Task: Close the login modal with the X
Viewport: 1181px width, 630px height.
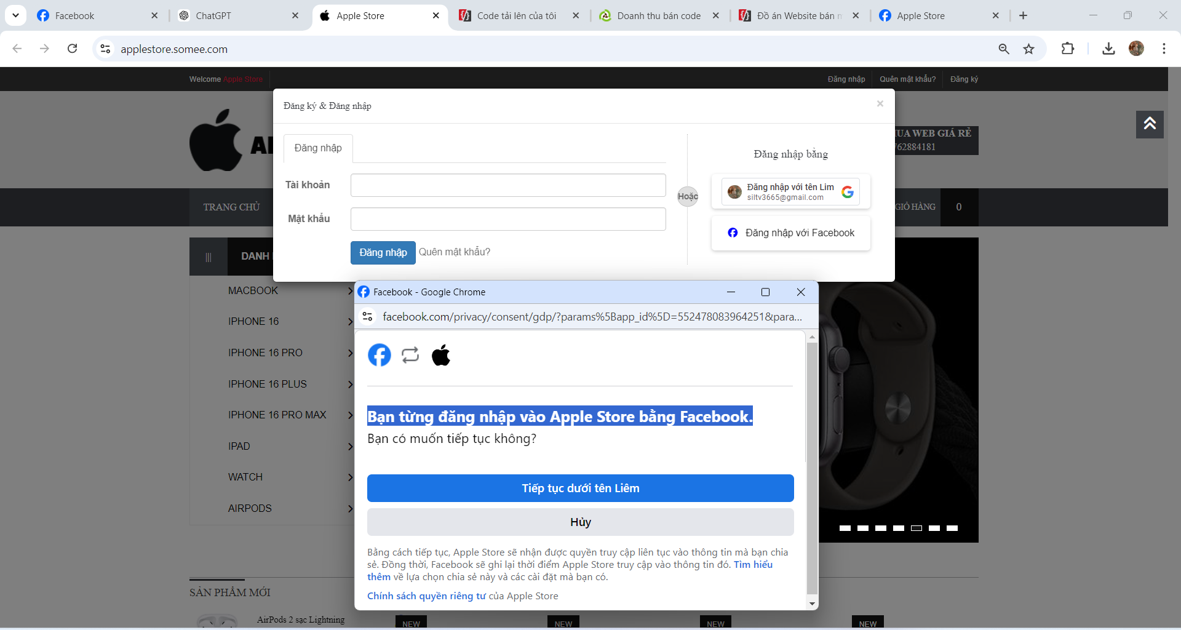Action: tap(880, 103)
